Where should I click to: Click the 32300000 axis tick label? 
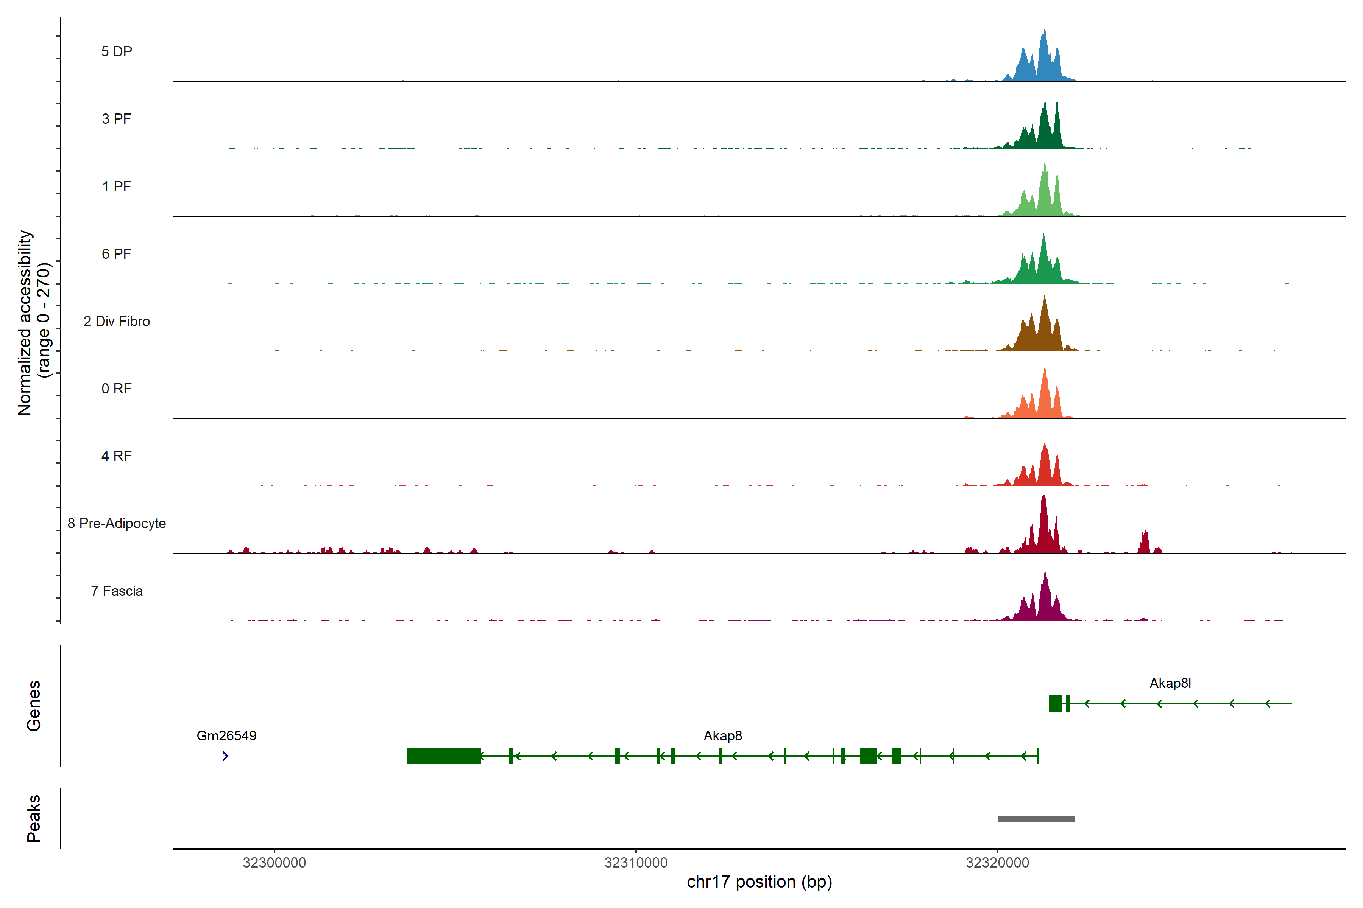pyautogui.click(x=274, y=862)
